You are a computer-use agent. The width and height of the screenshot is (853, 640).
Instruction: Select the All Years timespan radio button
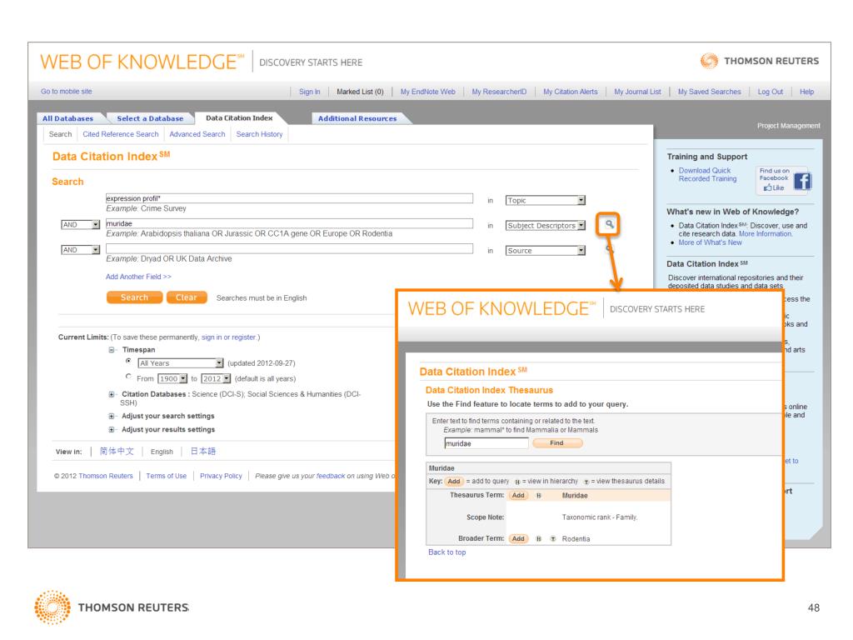[x=128, y=361]
